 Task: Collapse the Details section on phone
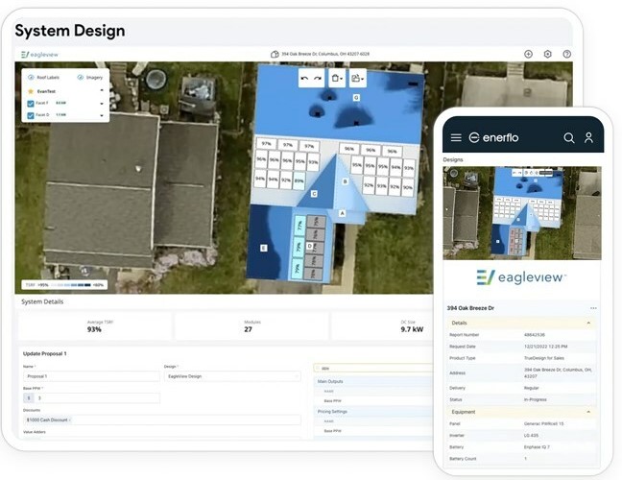coord(588,323)
